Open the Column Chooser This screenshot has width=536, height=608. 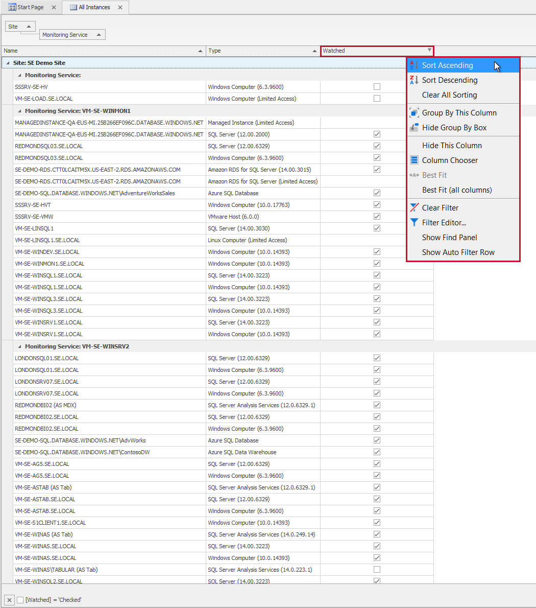pos(449,160)
